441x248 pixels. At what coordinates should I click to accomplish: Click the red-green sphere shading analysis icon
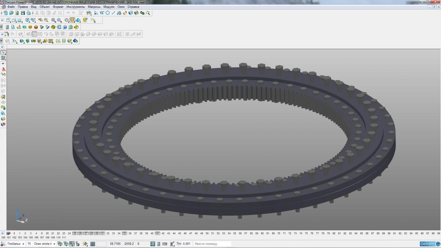coord(36,27)
